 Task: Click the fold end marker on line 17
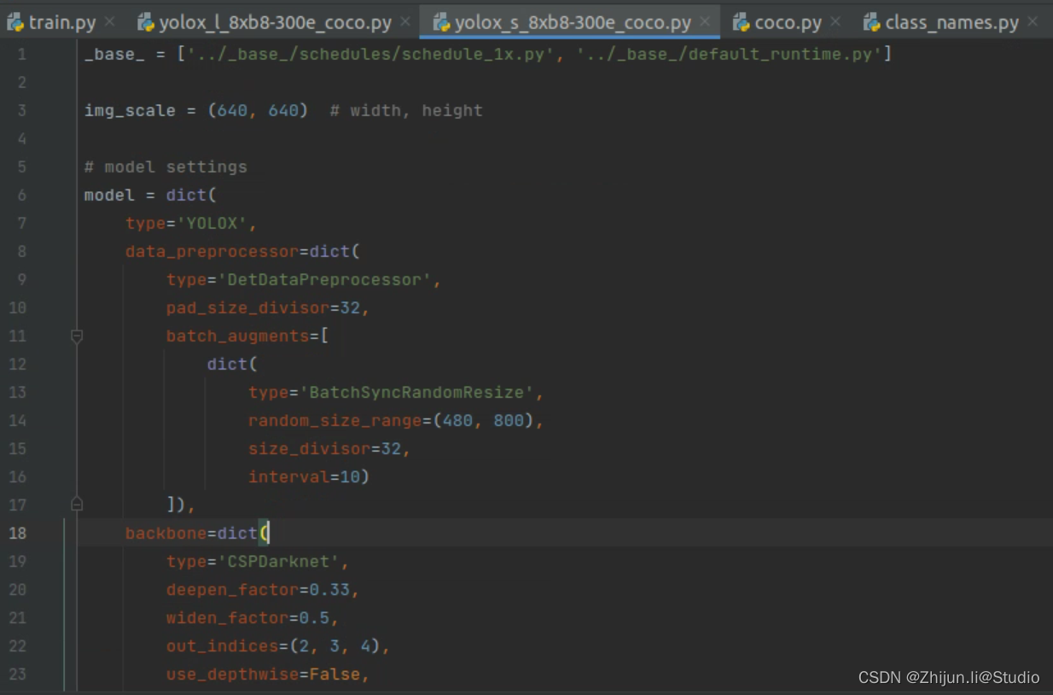click(x=77, y=505)
